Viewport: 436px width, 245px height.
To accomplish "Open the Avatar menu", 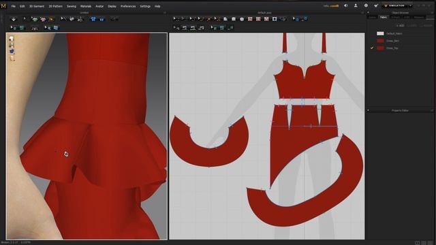I will pyautogui.click(x=99, y=6).
